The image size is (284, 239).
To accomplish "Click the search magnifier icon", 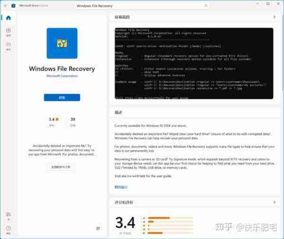I will [x=205, y=6].
